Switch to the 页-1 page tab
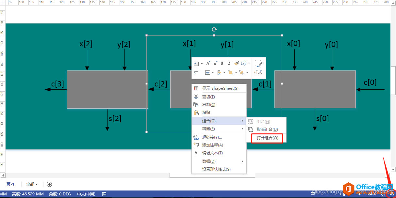Image resolution: width=396 pixels, height=198 pixels. click(x=10, y=184)
